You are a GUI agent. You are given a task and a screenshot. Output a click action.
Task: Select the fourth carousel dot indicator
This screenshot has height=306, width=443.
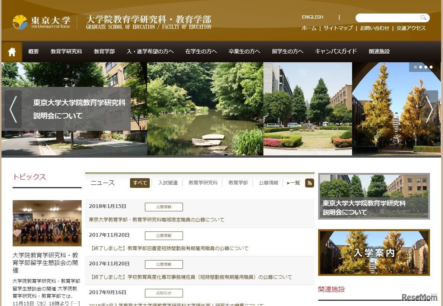[x=431, y=67]
